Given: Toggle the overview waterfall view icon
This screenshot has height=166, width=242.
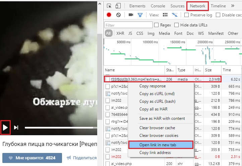Looking at the screenshot, I should pos(175,15).
